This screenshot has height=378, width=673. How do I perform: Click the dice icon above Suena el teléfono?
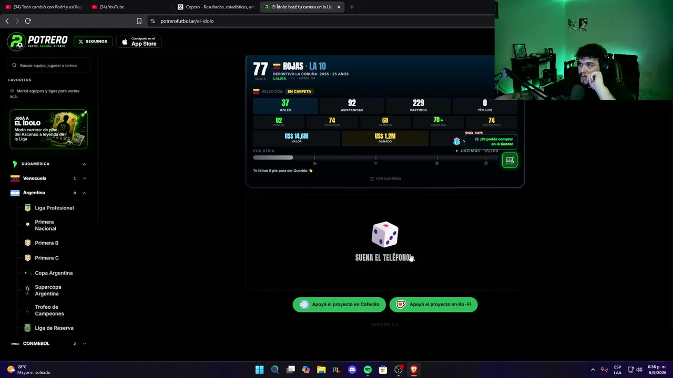click(x=385, y=234)
